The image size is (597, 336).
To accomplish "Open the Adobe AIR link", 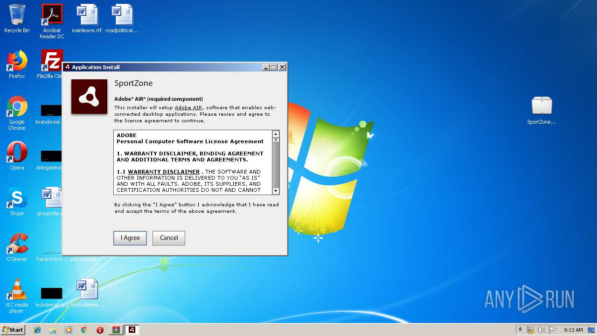I will pyautogui.click(x=188, y=107).
